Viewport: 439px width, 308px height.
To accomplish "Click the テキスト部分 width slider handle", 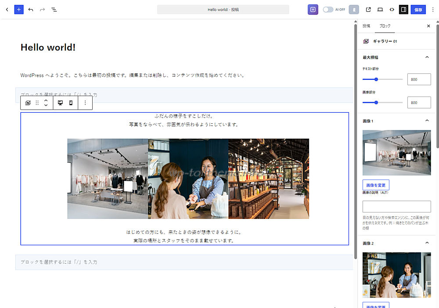I will (x=376, y=79).
